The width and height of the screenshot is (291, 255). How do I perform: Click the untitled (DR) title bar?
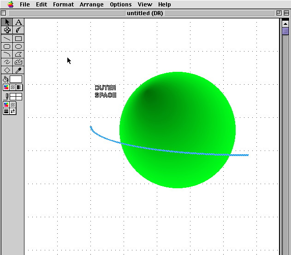coord(145,13)
